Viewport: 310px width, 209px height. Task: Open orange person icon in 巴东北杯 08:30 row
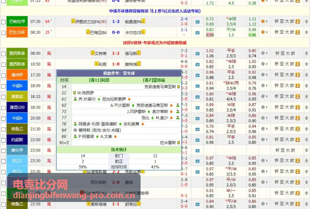pos(298,32)
